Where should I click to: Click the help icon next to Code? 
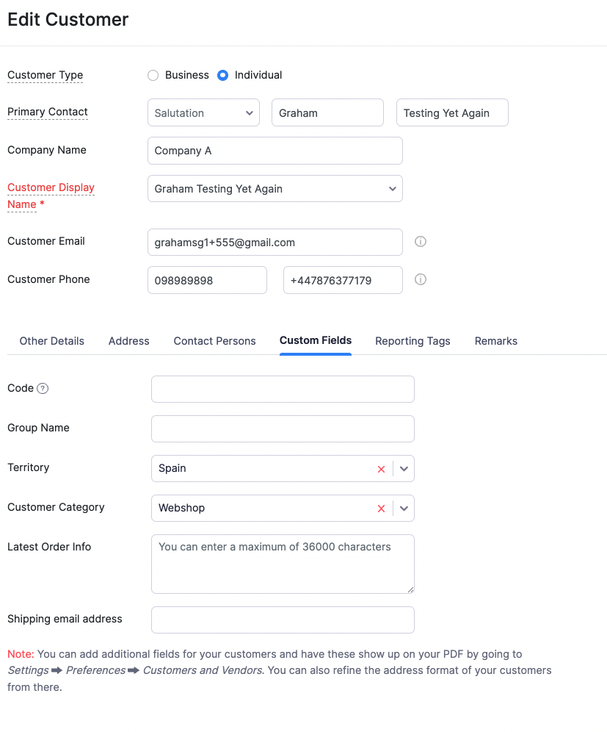click(43, 388)
